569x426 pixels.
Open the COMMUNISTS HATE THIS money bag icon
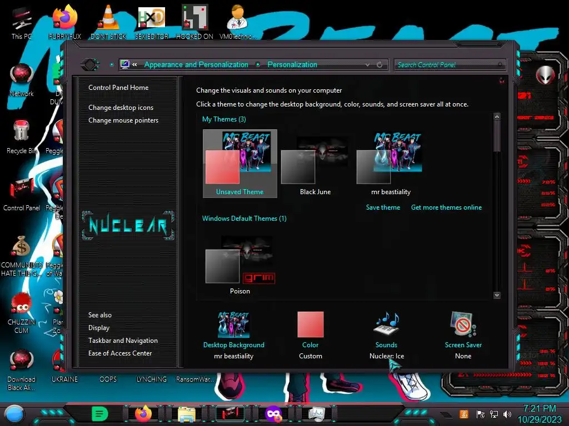22,256
